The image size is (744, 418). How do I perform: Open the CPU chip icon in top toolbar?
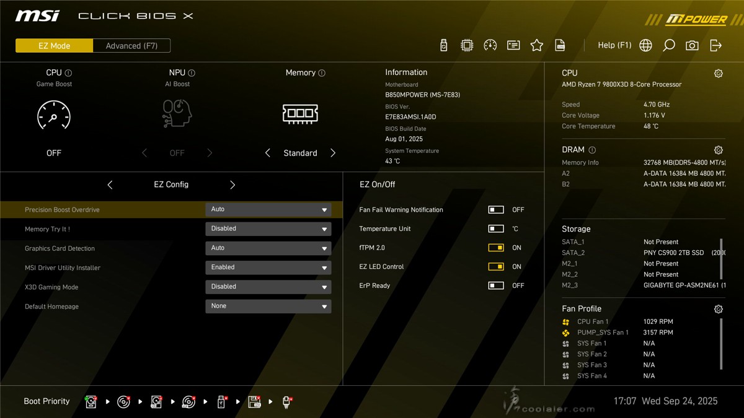click(467, 45)
